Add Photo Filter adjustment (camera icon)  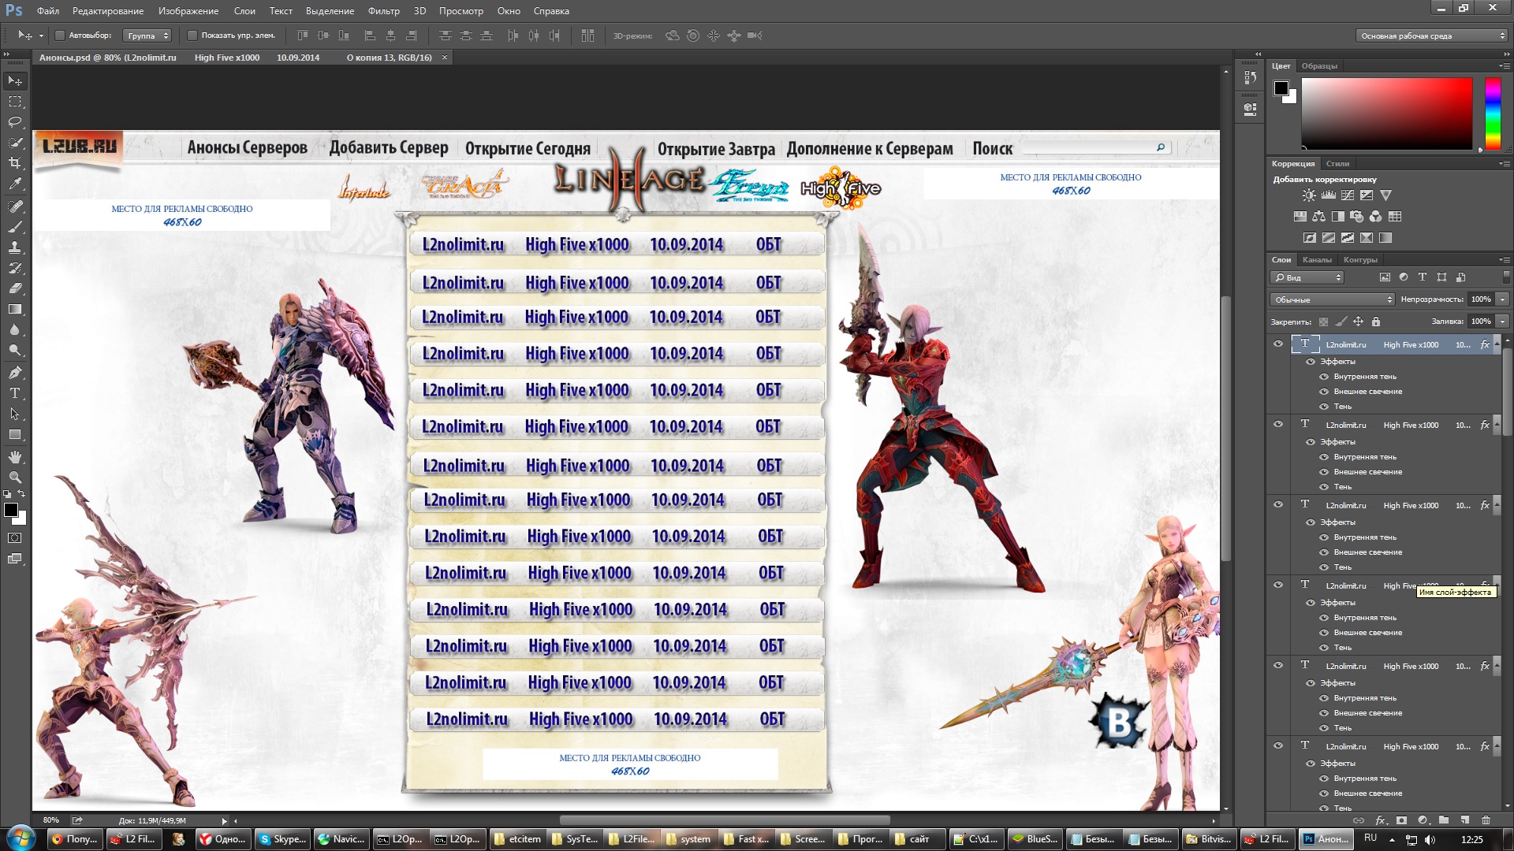1356,217
